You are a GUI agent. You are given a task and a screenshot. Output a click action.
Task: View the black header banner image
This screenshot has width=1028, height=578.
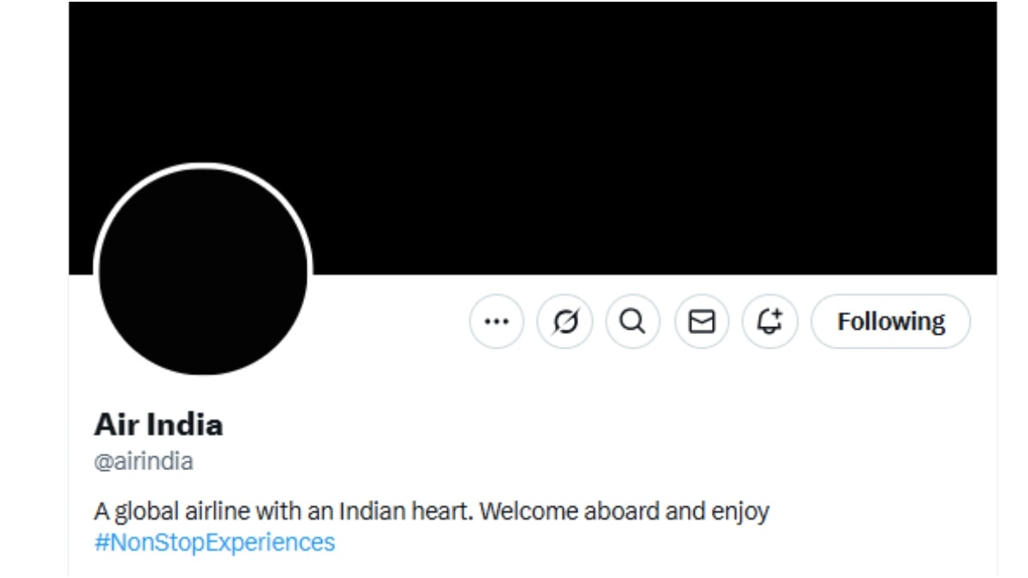point(533,138)
